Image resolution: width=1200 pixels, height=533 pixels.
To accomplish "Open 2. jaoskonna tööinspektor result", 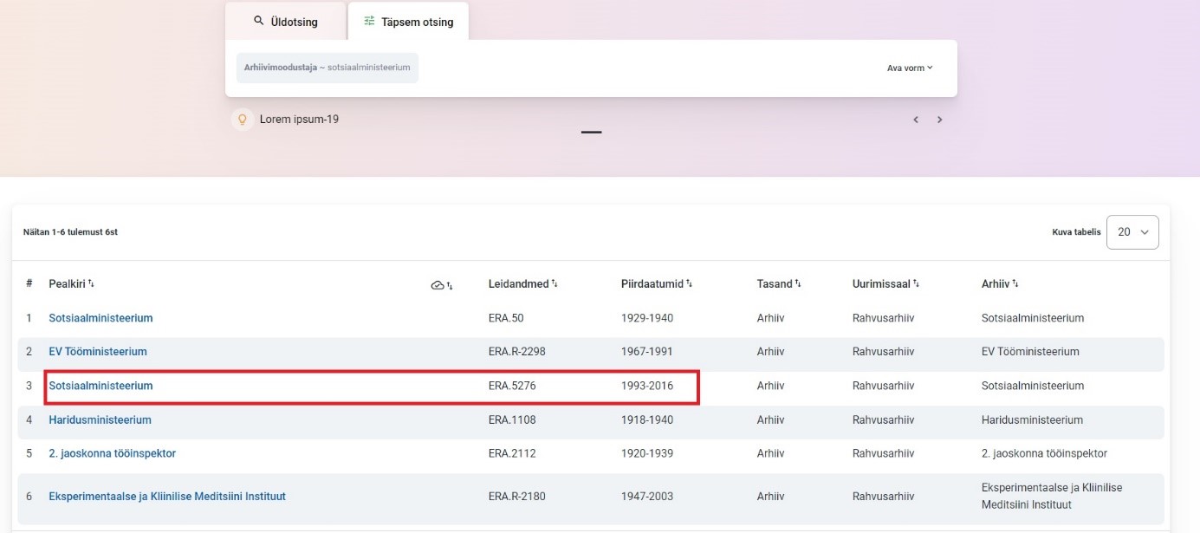I will [x=112, y=453].
